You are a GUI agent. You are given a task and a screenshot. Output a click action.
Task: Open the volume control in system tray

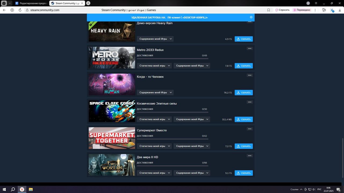(314, 190)
